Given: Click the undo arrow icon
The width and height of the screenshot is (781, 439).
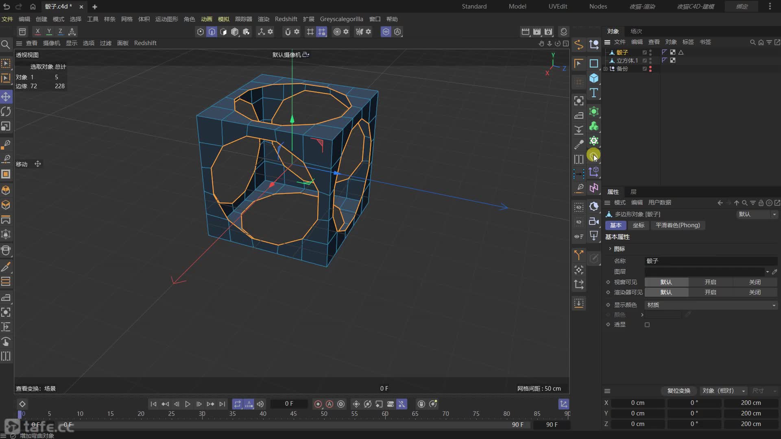Looking at the screenshot, I should click(x=6, y=7).
